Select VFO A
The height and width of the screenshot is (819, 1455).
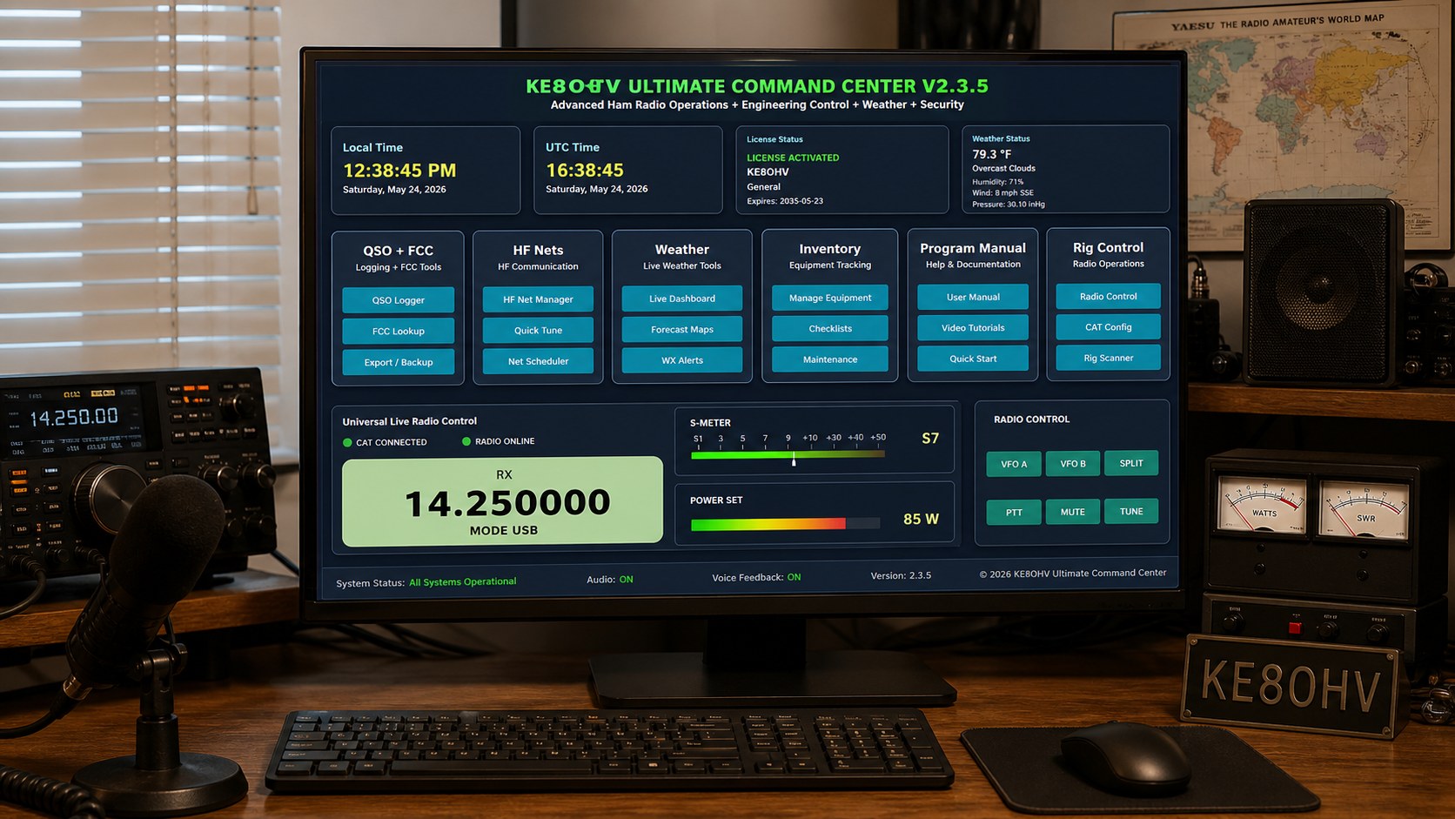click(x=1014, y=464)
